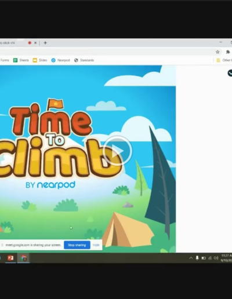Image resolution: width=232 pixels, height=299 pixels.
Task: Open Chrome from the taskbar
Action: [23, 258]
